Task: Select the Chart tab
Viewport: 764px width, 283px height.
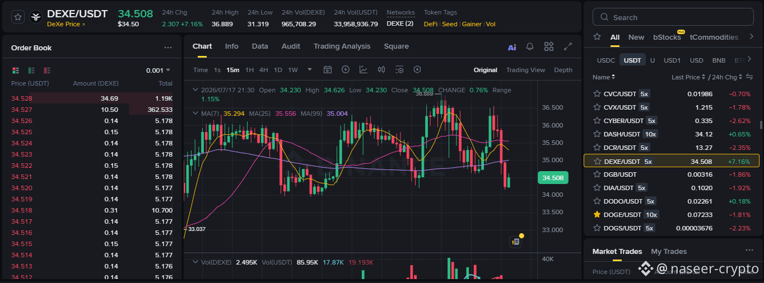Action: click(x=202, y=46)
